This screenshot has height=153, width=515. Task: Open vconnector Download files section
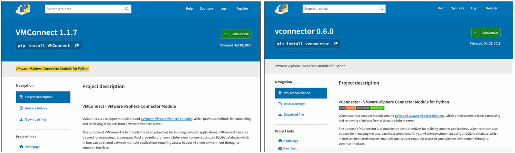click(x=294, y=115)
